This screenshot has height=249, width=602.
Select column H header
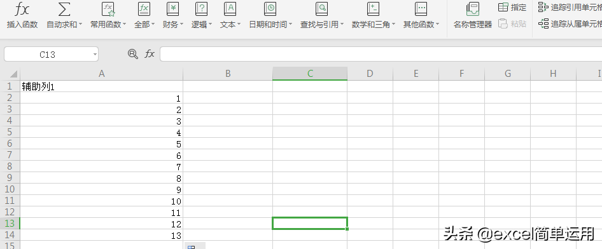pos(553,74)
